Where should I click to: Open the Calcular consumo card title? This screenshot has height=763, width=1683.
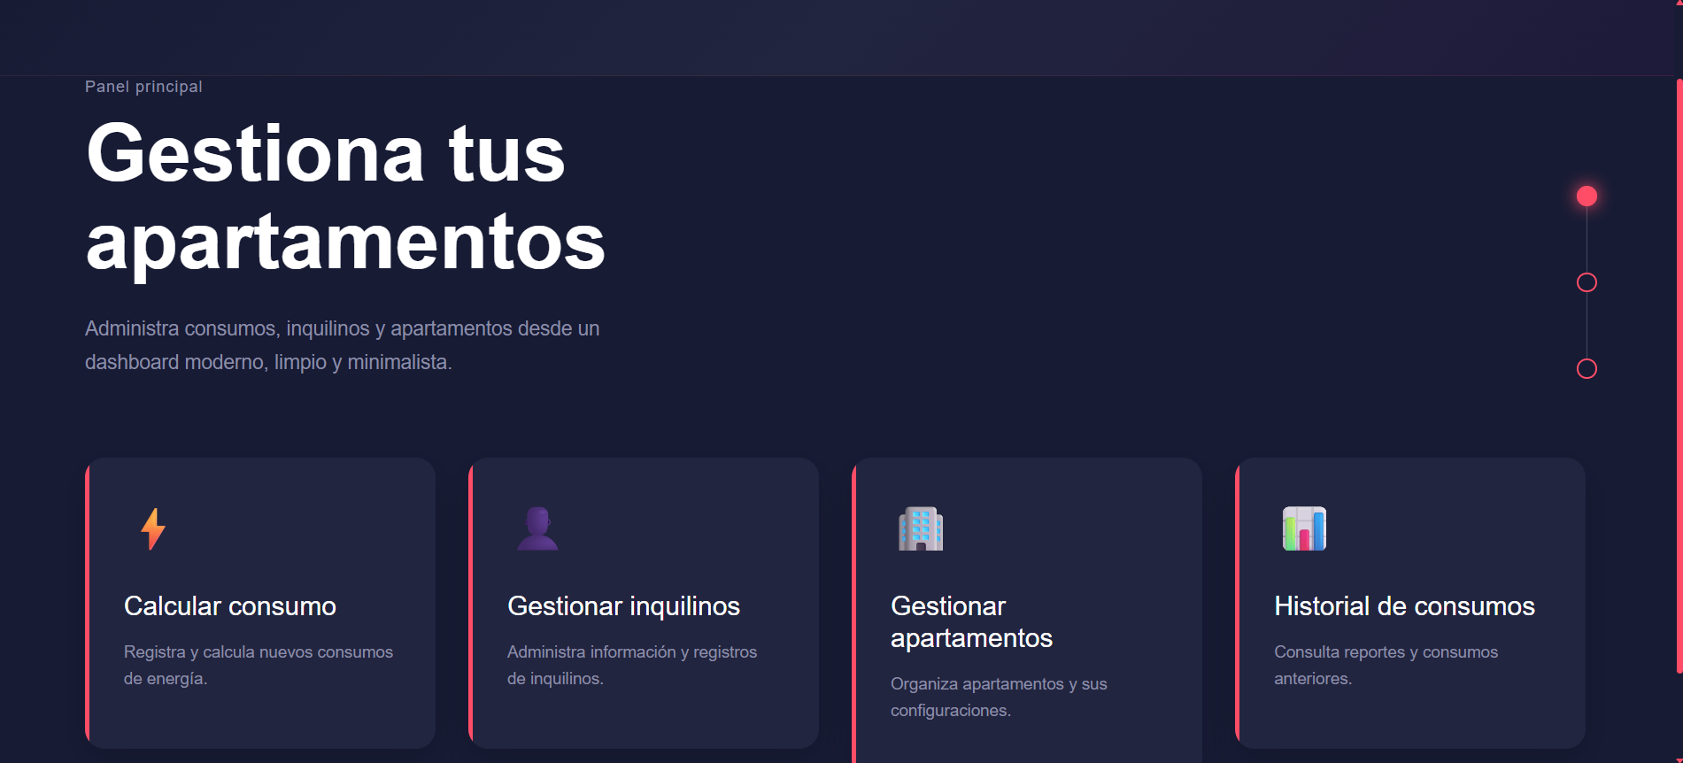230,606
